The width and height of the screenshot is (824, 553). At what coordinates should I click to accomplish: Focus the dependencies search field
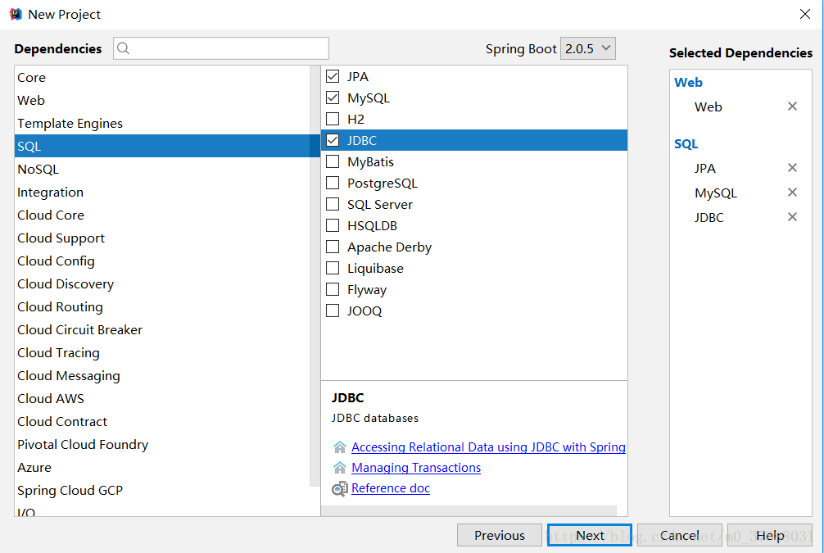pos(220,48)
